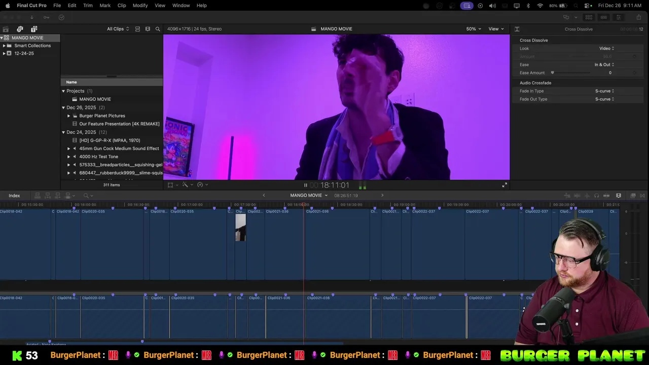This screenshot has width=649, height=365.
Task: Go back in timeline history arrow
Action: click(x=264, y=196)
